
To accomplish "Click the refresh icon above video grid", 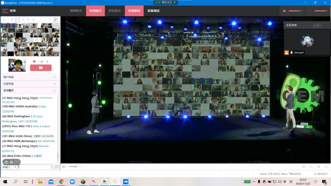I will click(x=50, y=20).
